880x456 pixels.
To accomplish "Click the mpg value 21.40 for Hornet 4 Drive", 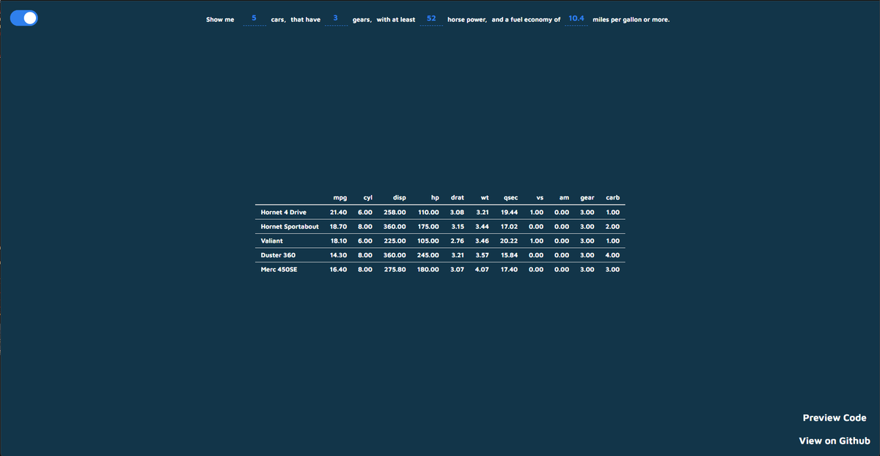I will coord(339,212).
